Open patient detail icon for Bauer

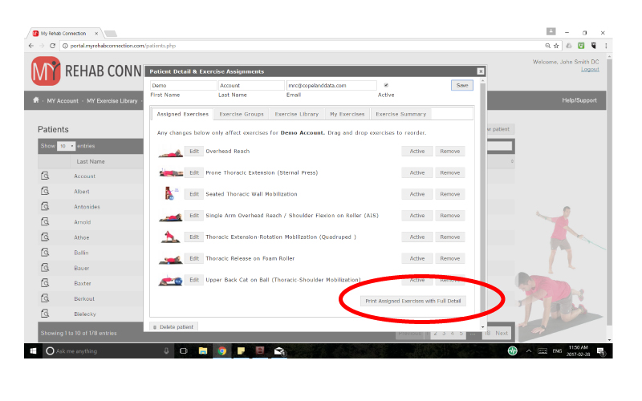click(45, 268)
